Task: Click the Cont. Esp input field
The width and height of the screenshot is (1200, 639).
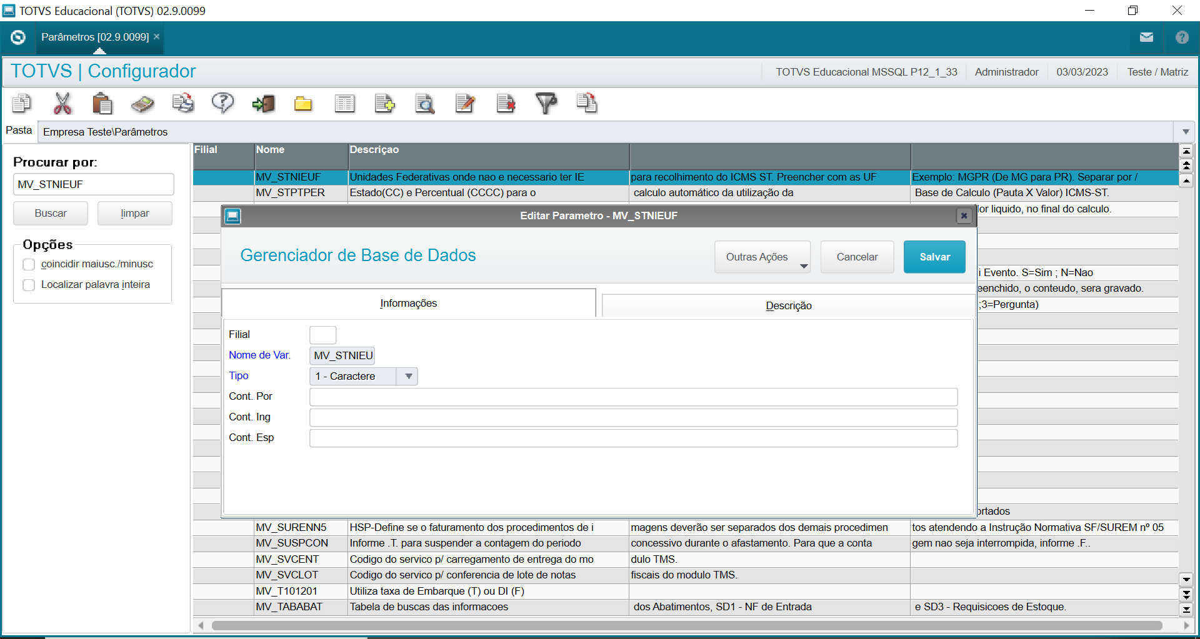Action: tap(633, 438)
